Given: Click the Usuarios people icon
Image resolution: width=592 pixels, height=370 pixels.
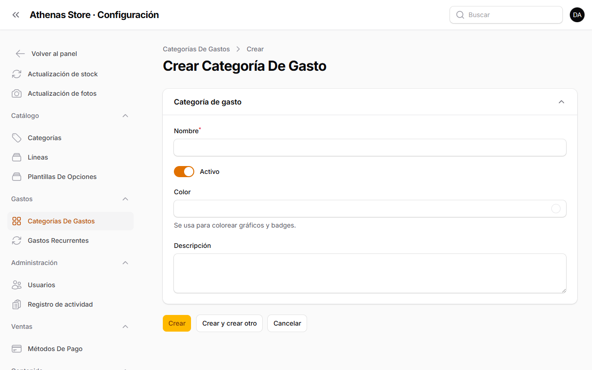Looking at the screenshot, I should [17, 285].
